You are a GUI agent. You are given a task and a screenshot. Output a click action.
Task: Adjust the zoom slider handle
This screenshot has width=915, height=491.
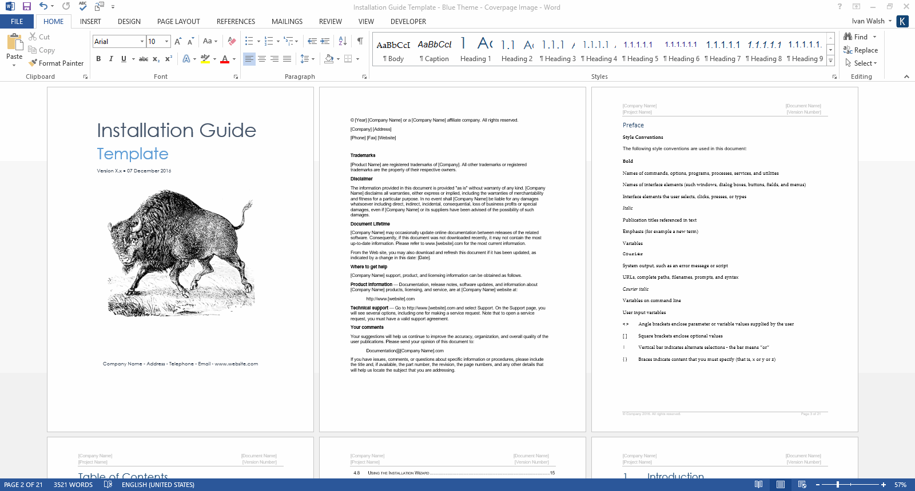pos(838,485)
